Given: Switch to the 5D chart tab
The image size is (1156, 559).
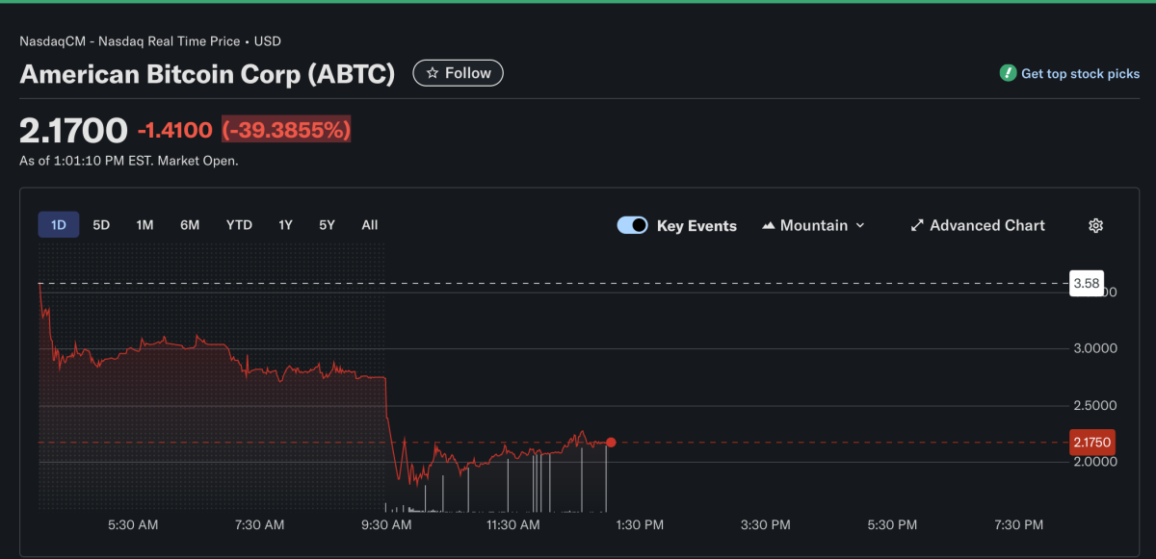Looking at the screenshot, I should [x=100, y=224].
